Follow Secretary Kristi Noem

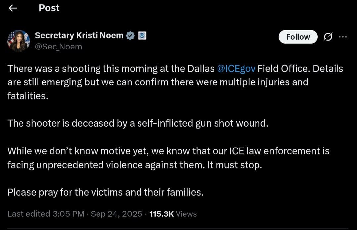pos(297,37)
